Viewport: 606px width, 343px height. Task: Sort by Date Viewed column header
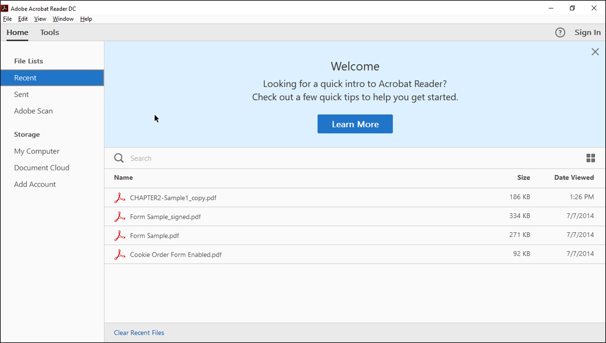574,178
